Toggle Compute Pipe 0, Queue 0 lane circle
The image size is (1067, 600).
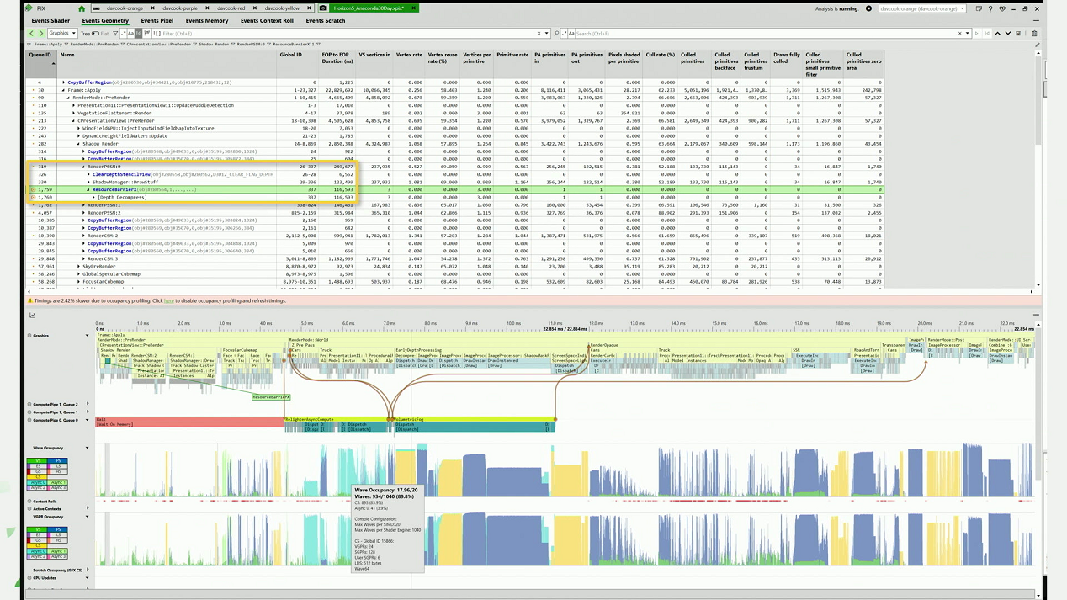tap(29, 420)
